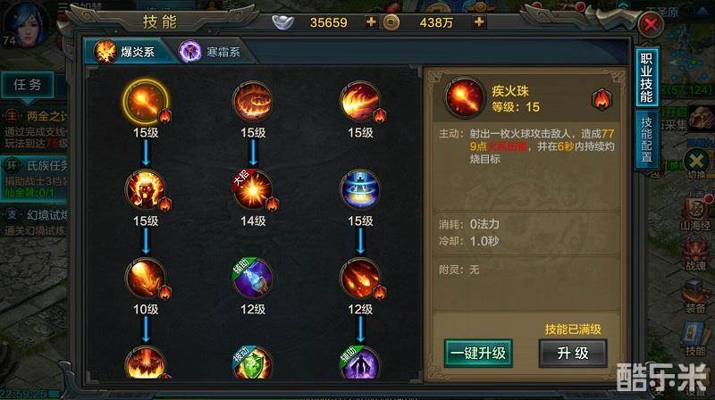Select the fire ring skill at 15级

[x=253, y=102]
